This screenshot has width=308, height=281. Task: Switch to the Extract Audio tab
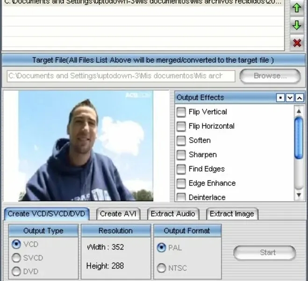173,214
